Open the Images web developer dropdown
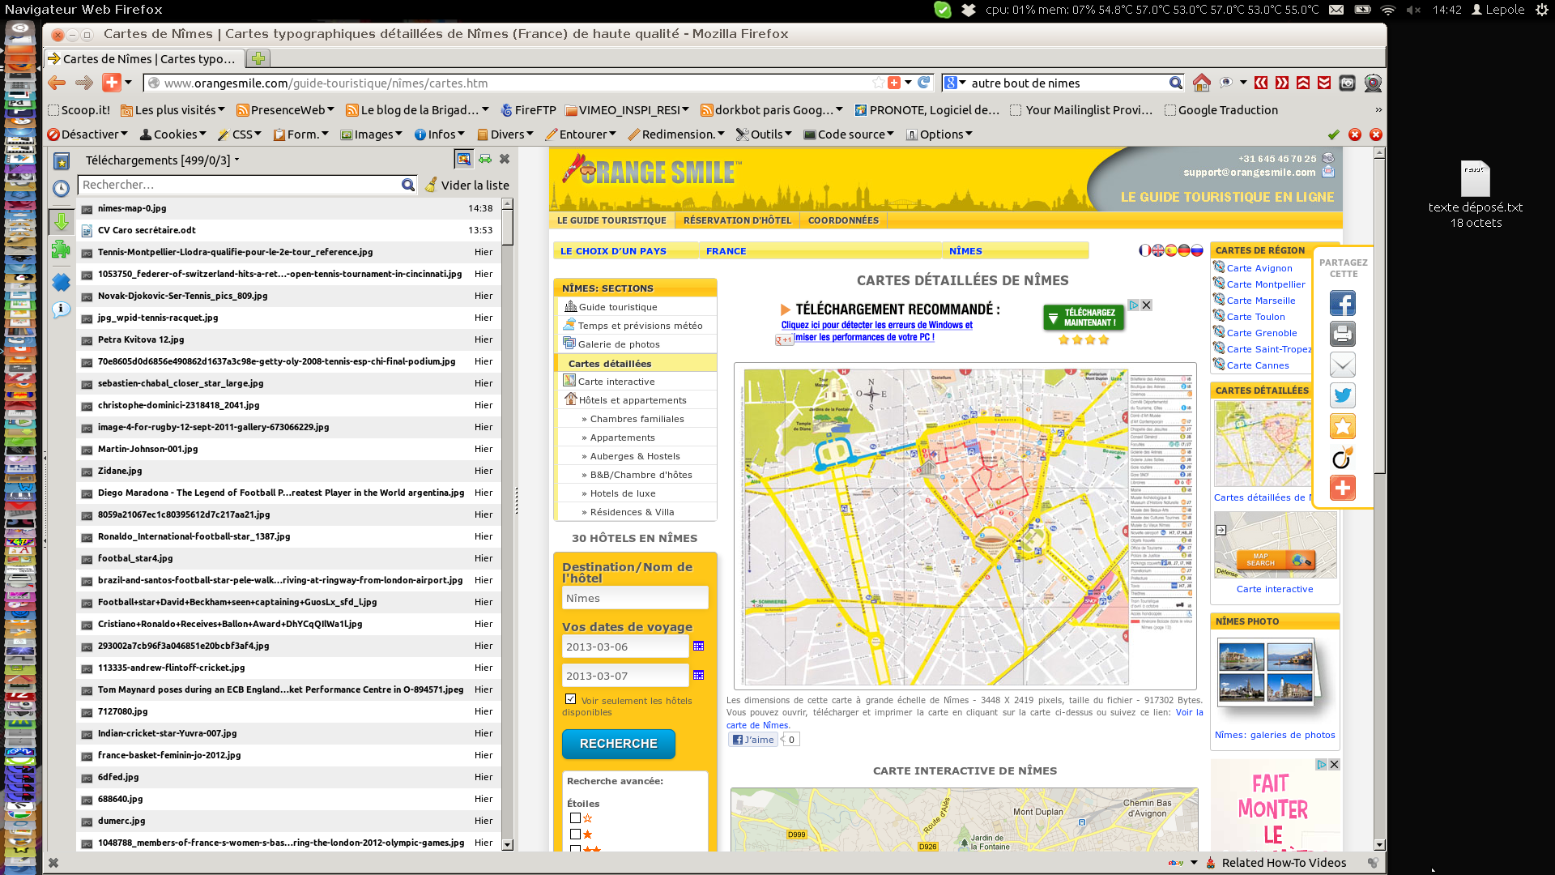Image resolution: width=1555 pixels, height=875 pixels. tap(372, 134)
